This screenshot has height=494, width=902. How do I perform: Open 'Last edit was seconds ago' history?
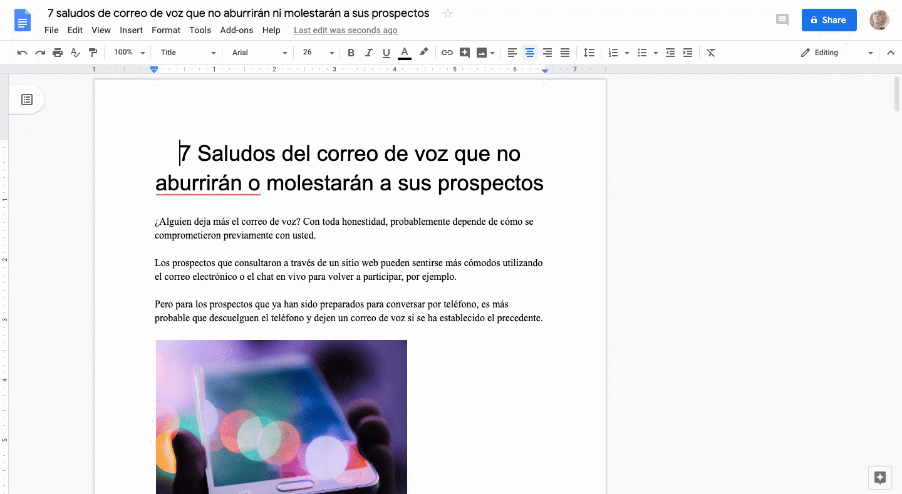point(346,30)
